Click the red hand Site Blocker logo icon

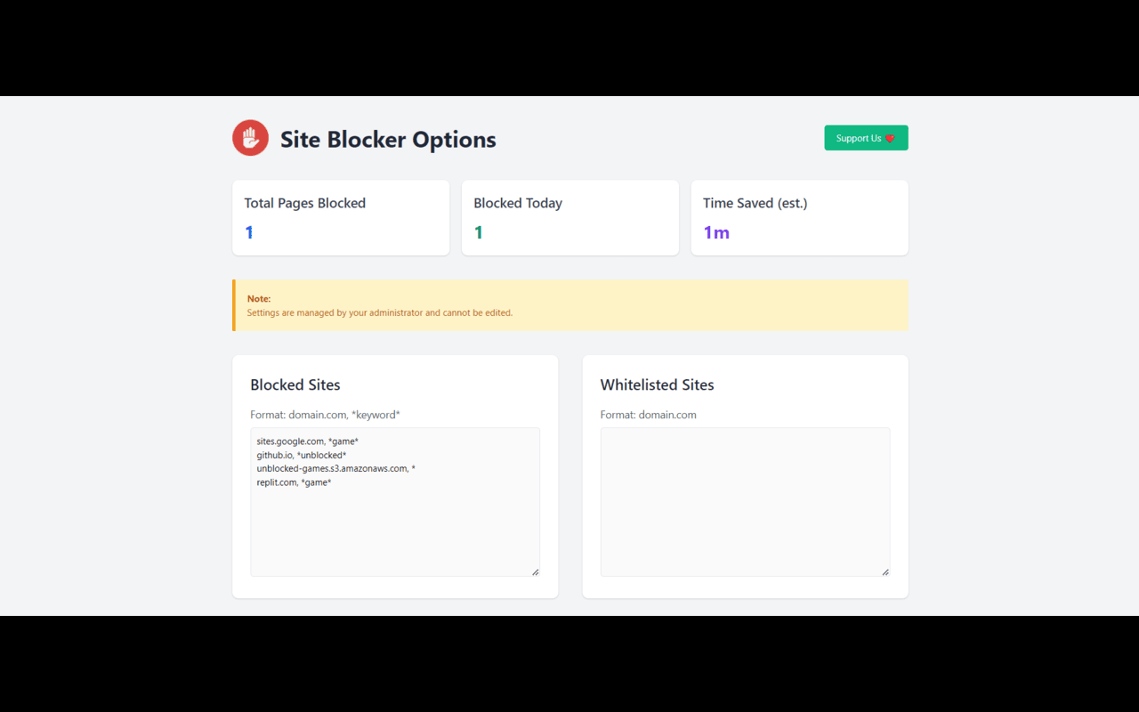point(250,137)
